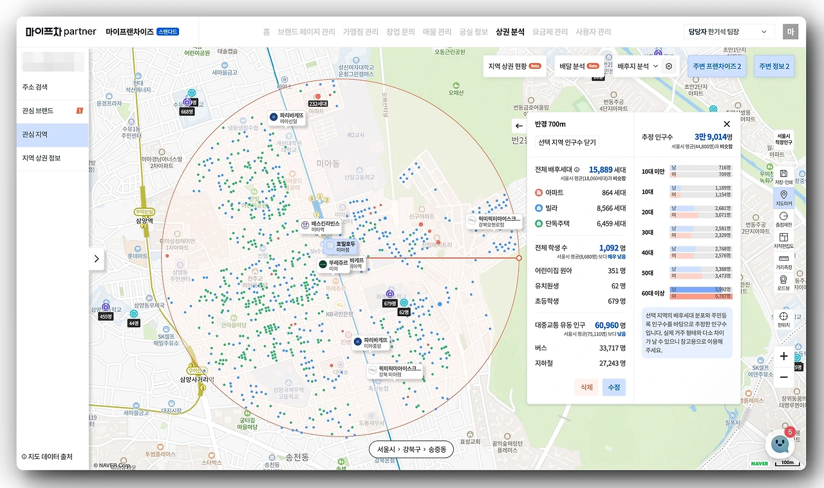Click the 배스킨라빈스 미아역 store marker
Image resolution: width=824 pixels, height=488 pixels.
tap(321, 225)
